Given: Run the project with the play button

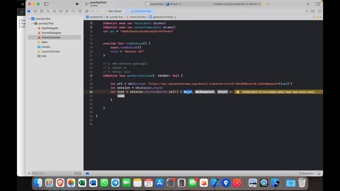Looking at the screenshot, I should [x=77, y=4].
